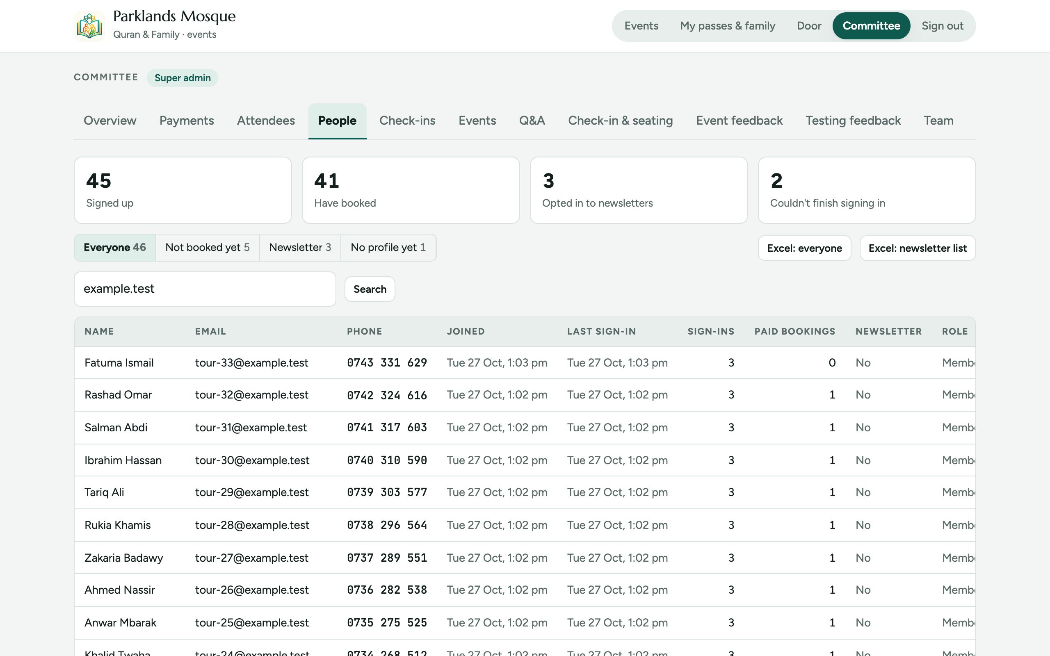
Task: Click the Last sign-in column header
Action: coord(601,331)
